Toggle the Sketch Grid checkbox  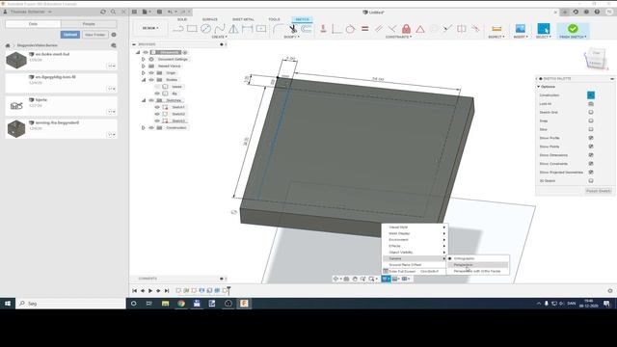point(591,112)
